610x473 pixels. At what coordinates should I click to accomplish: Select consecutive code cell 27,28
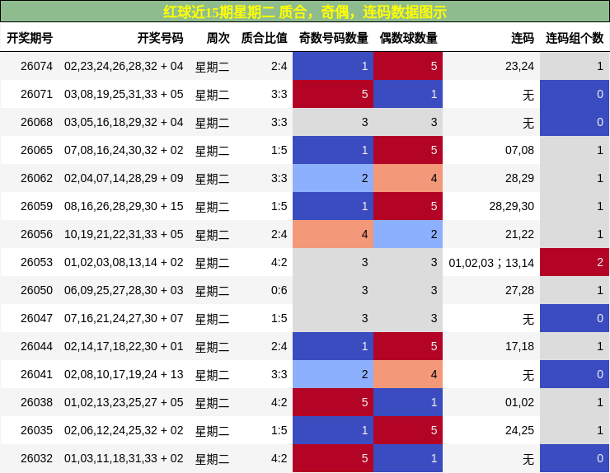519,290
